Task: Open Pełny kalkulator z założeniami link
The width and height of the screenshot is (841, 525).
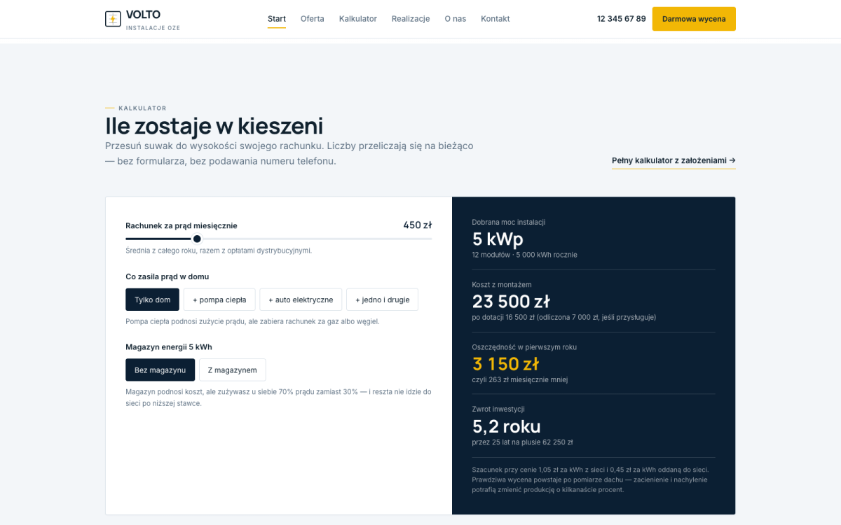Action: [674, 160]
